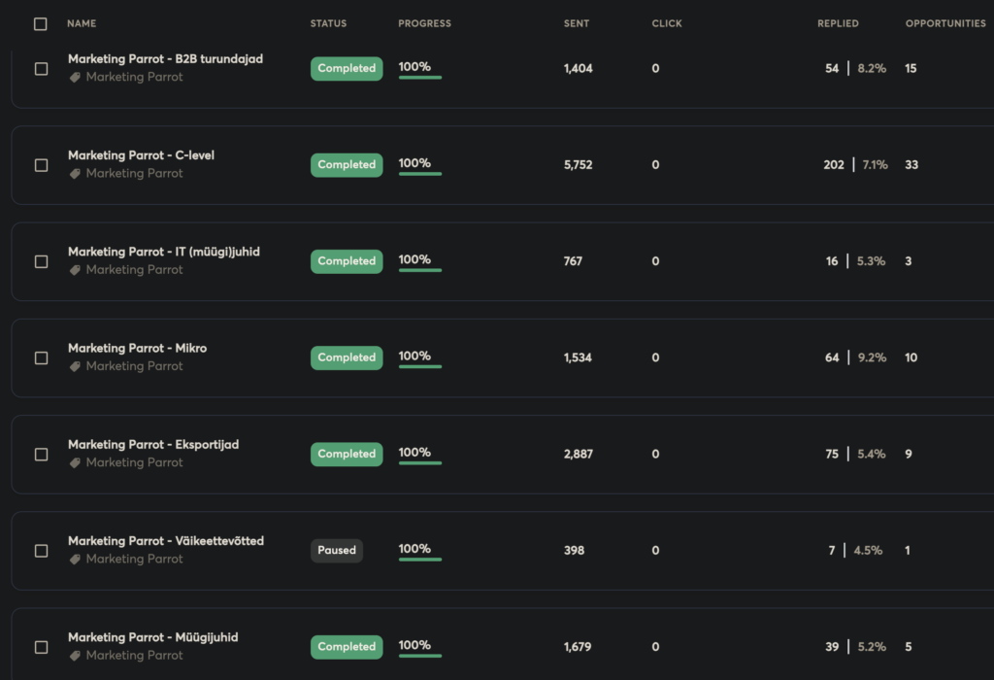Sort by the REPLIED column header
This screenshot has width=994, height=680.
click(838, 23)
